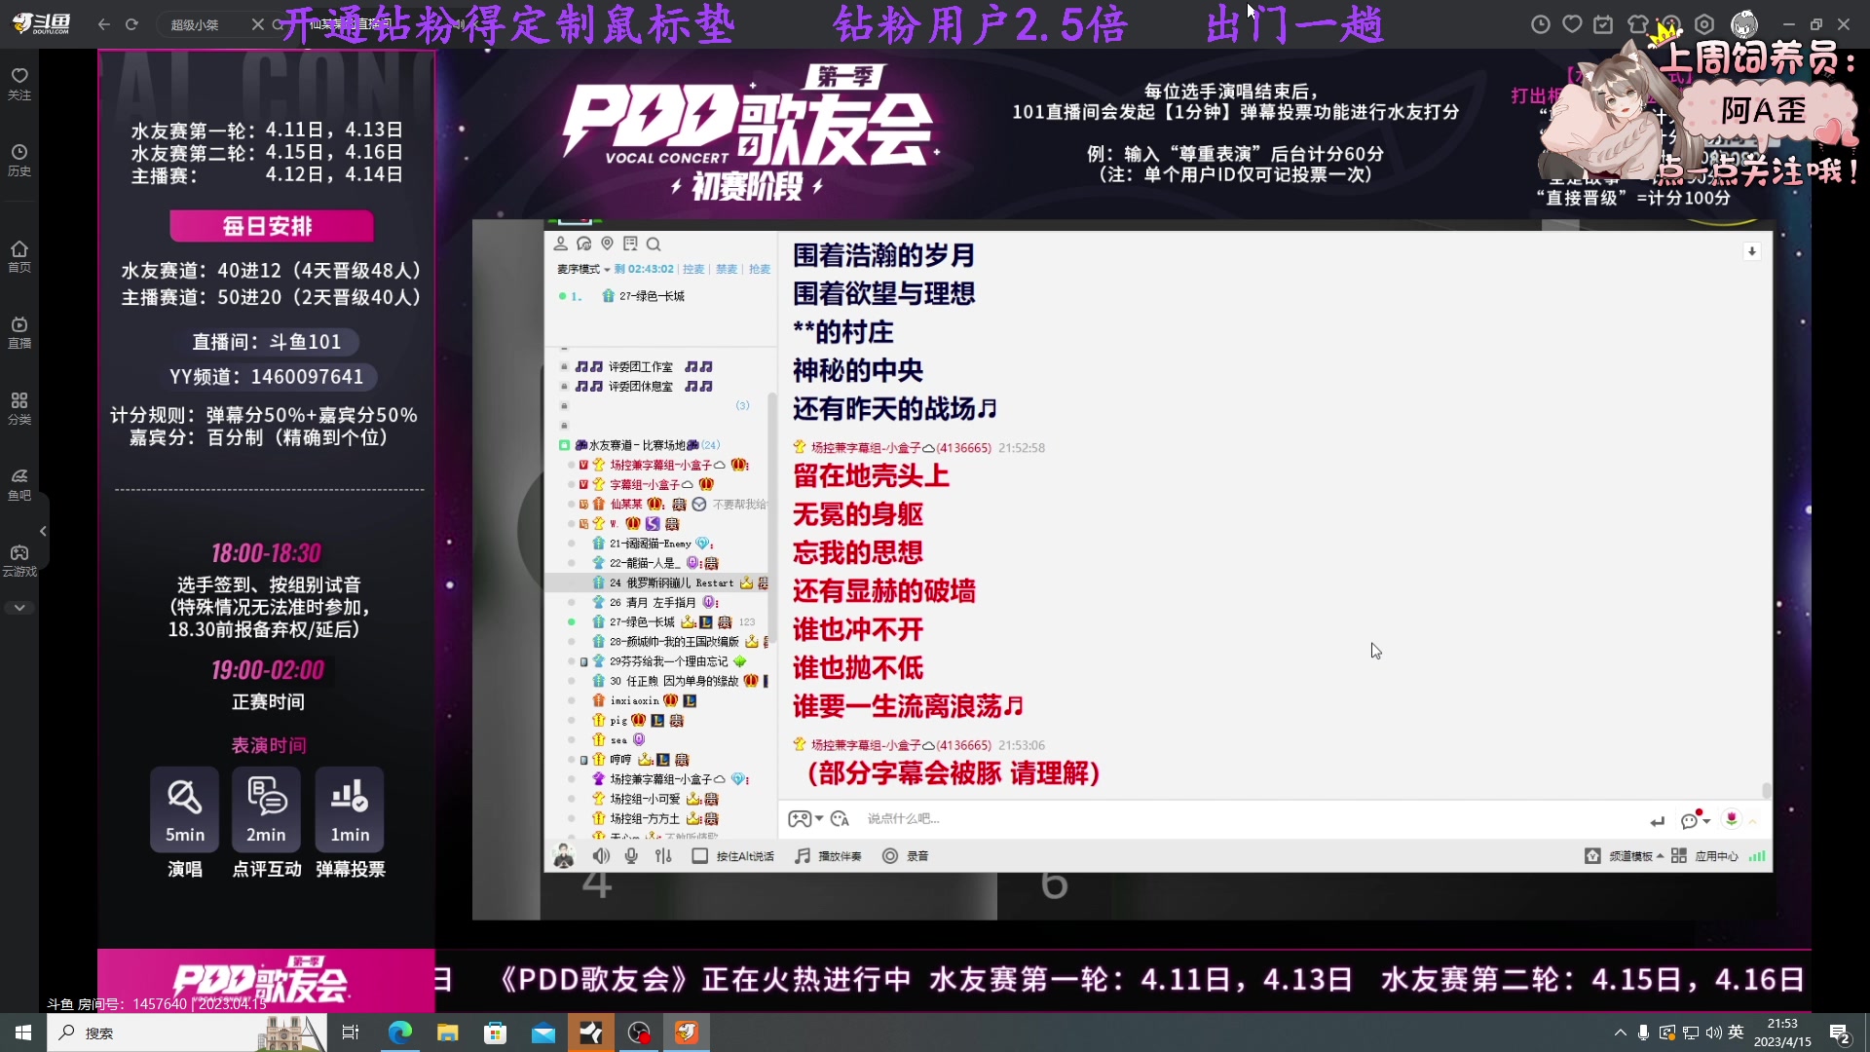Click the search magnifier in YY window
1870x1052 pixels.
pyautogui.click(x=654, y=244)
